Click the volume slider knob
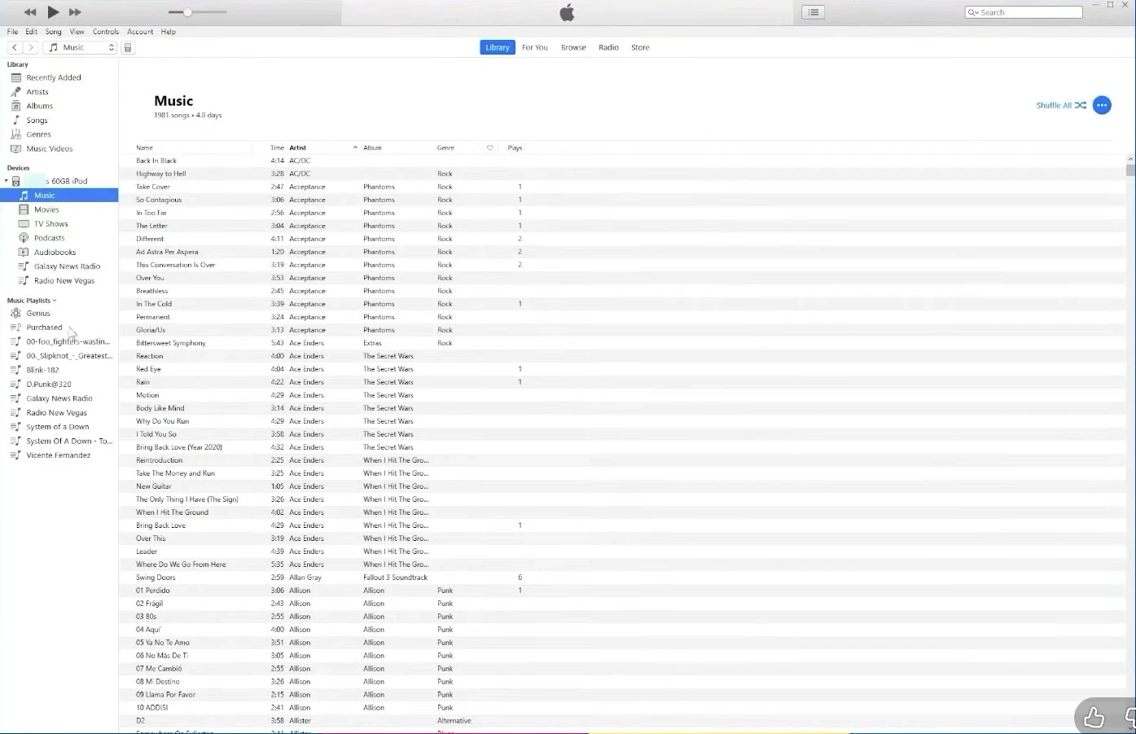Viewport: 1136px width, 734px height. coord(187,12)
